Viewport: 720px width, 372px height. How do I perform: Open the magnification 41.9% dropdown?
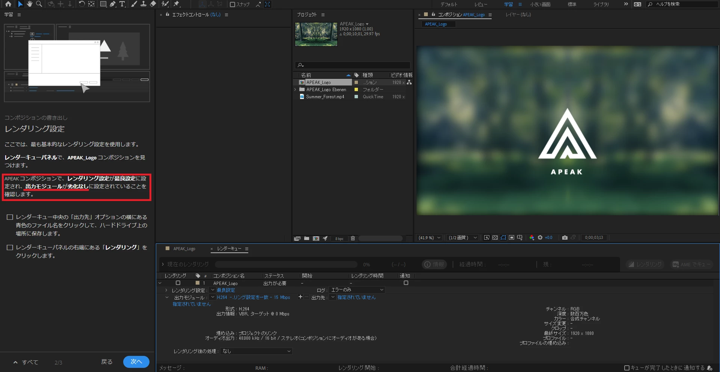coord(430,238)
